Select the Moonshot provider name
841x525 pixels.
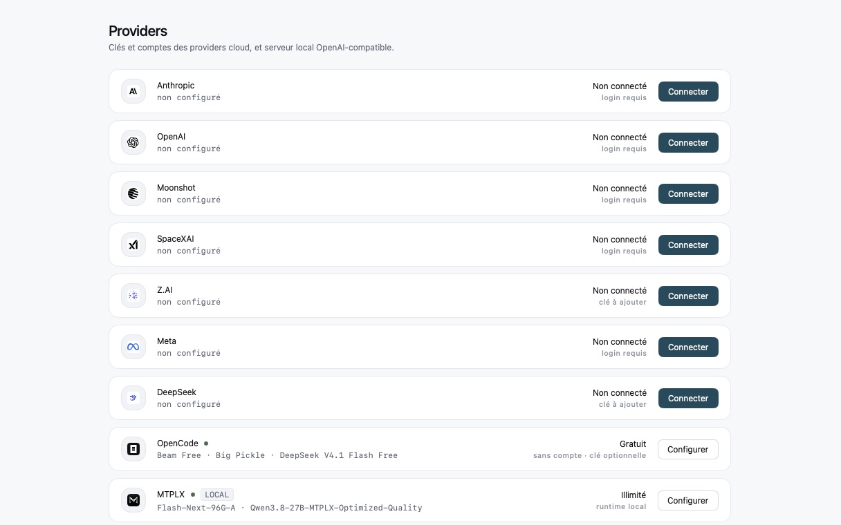[176, 188]
